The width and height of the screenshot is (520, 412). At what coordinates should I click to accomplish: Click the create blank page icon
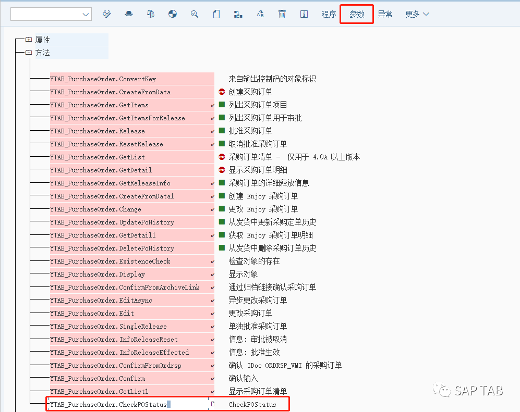point(216,14)
